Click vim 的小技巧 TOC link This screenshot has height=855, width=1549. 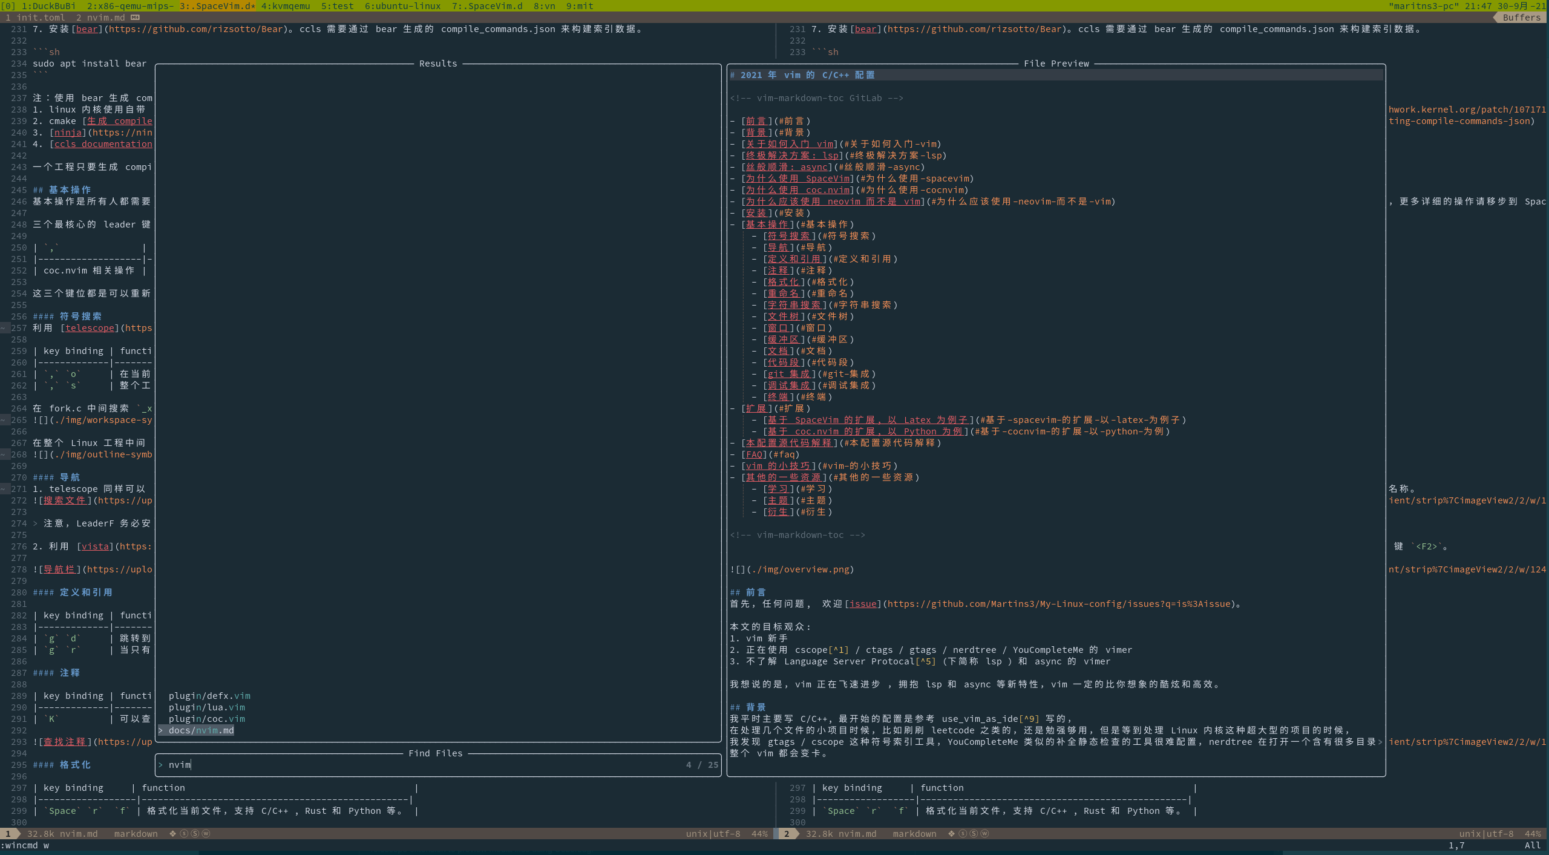[778, 466]
